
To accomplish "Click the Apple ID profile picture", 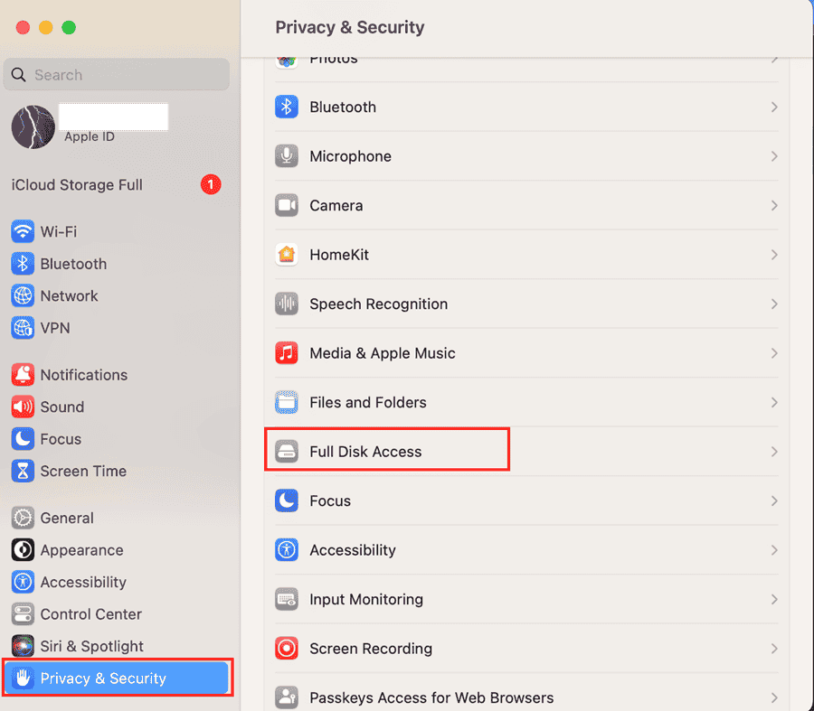I will 33,127.
